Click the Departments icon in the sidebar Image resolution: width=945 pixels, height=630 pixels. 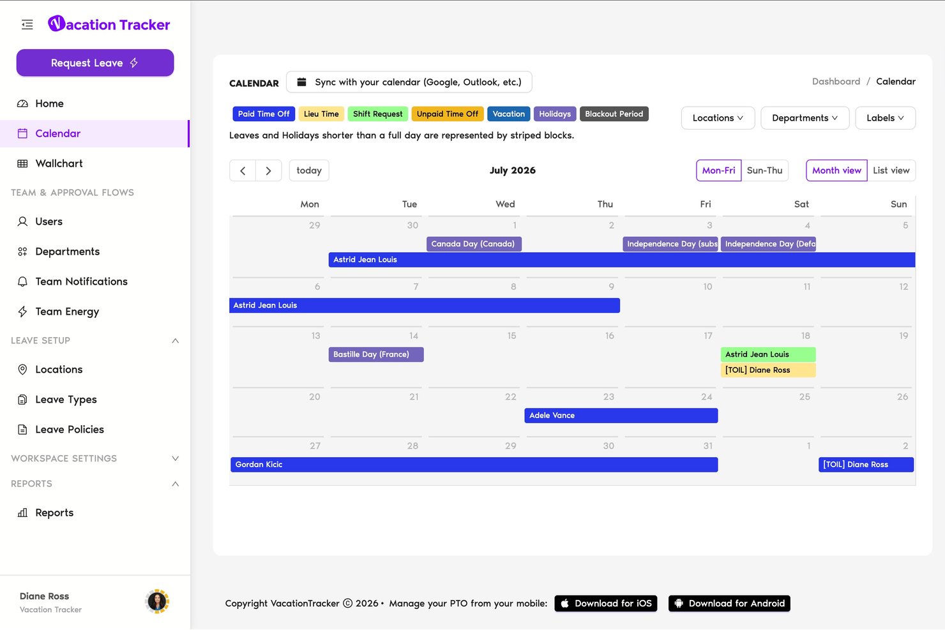[x=22, y=251]
